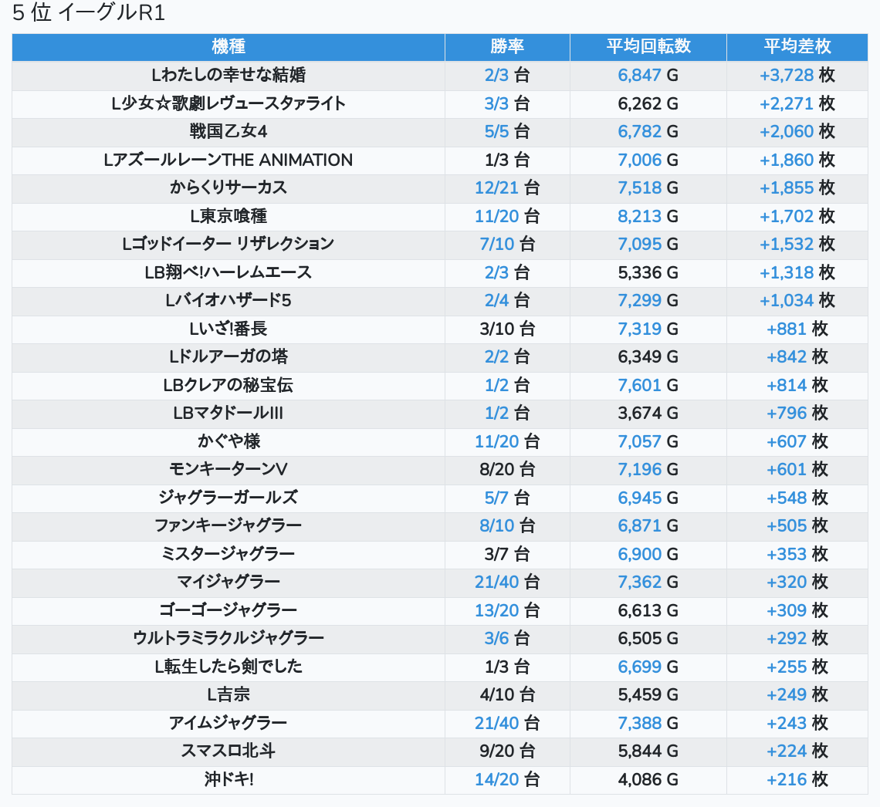Select the Lいざ!番長 machine name
The height and width of the screenshot is (807, 880).
(x=228, y=329)
